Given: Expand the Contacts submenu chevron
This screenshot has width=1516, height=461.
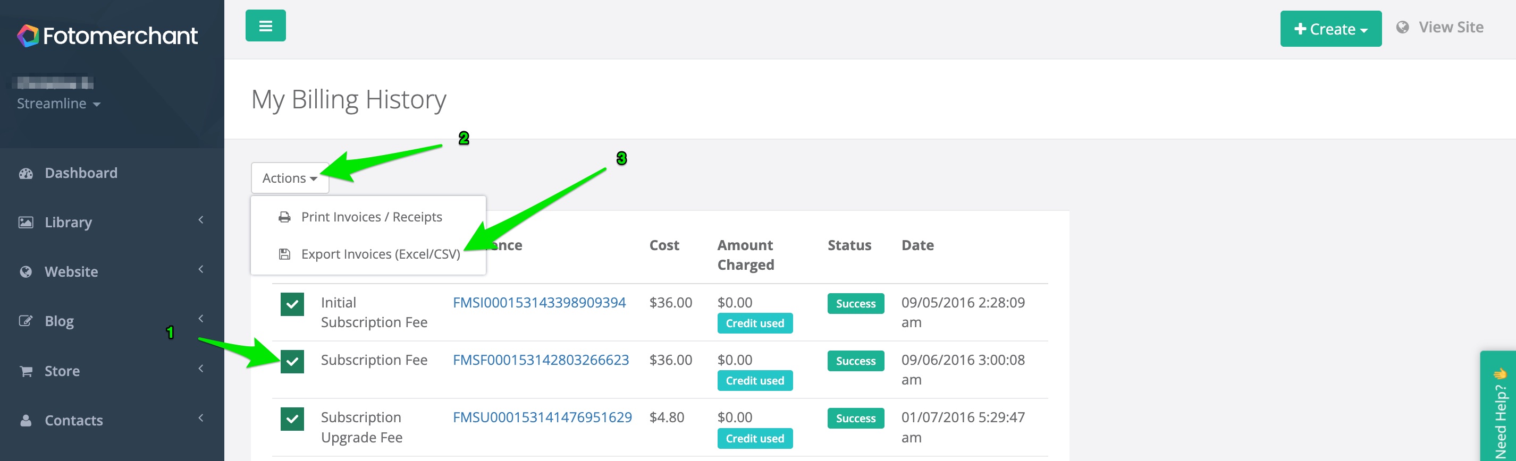Looking at the screenshot, I should (x=201, y=418).
